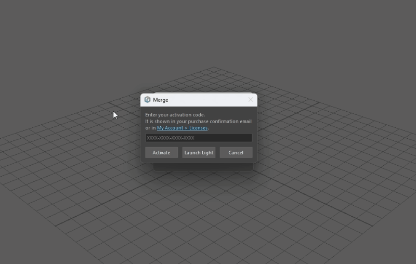This screenshot has height=264, width=416.
Task: Click the "Enter your activation code." label
Action: [175, 115]
